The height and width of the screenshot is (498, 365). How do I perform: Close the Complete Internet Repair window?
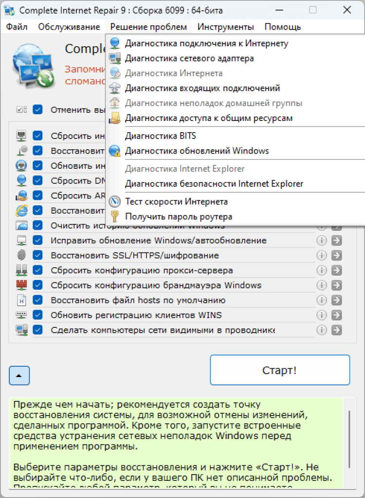347,10
